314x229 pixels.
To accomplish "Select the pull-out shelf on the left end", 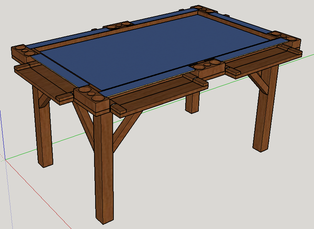I will click(x=44, y=82).
